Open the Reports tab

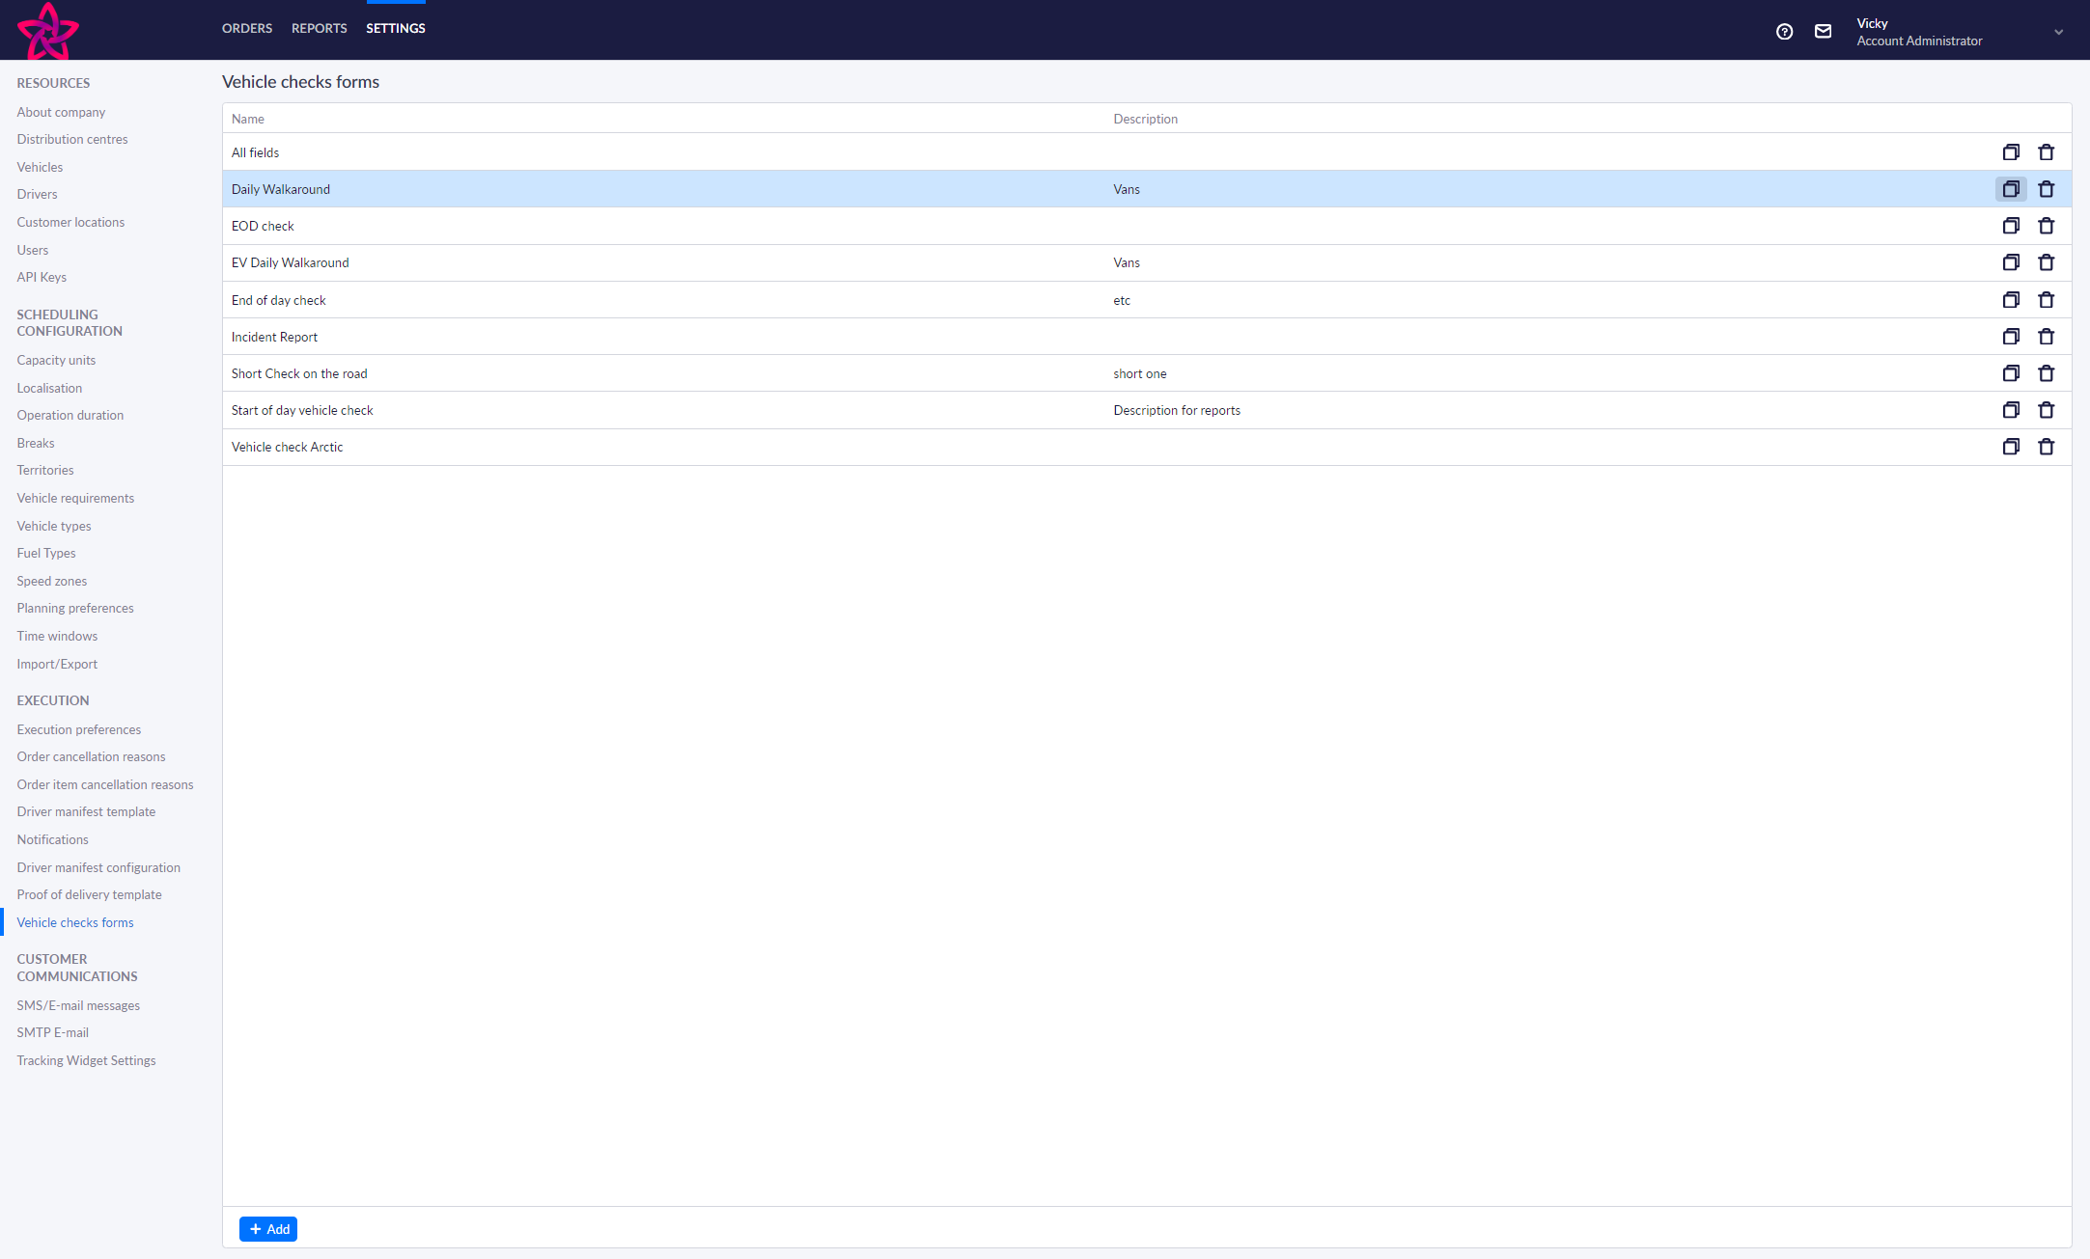click(x=319, y=28)
